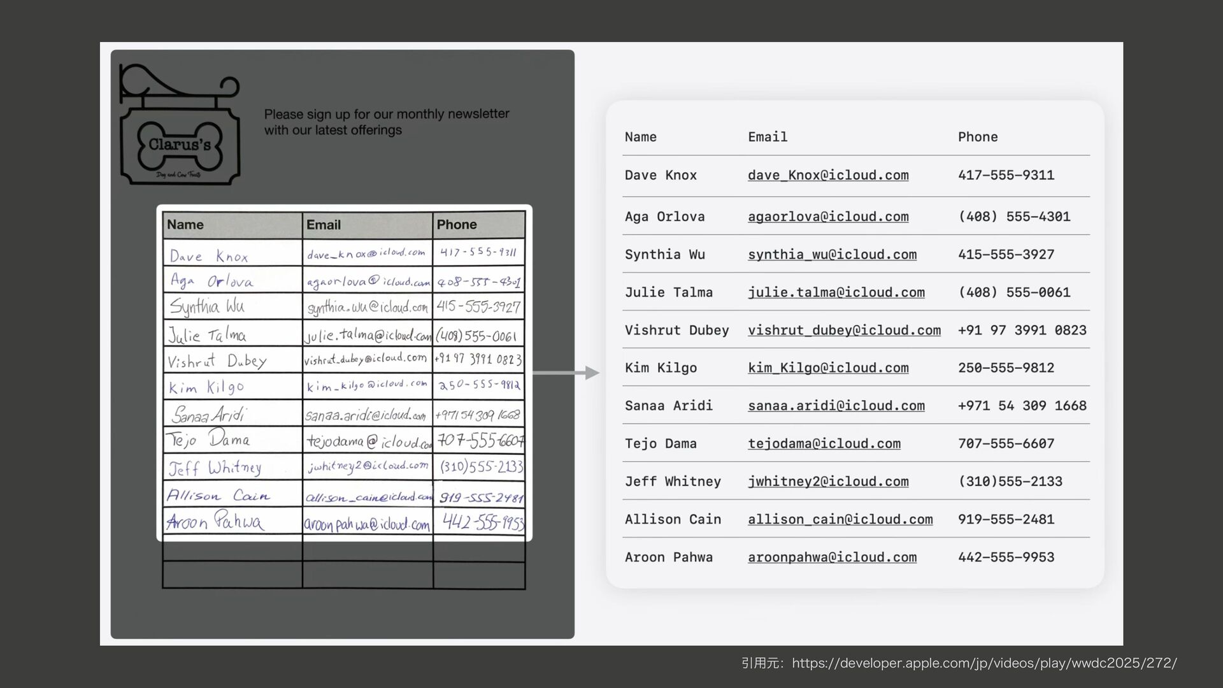The width and height of the screenshot is (1223, 688).
Task: Open synthia_wu@icloud.com email link
Action: pyautogui.click(x=832, y=255)
